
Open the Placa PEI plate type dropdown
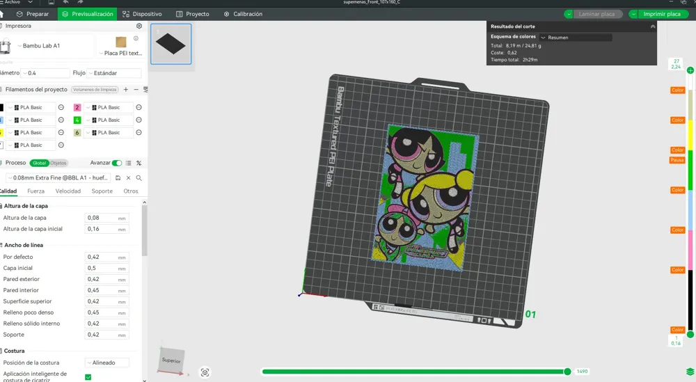(120, 54)
